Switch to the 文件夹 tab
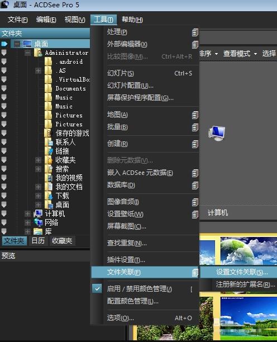The height and width of the screenshot is (342, 277). [x=14, y=241]
